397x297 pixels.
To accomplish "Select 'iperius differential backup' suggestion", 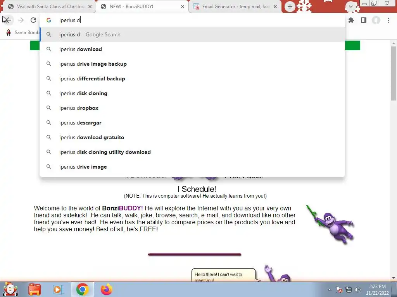I will click(x=192, y=79).
